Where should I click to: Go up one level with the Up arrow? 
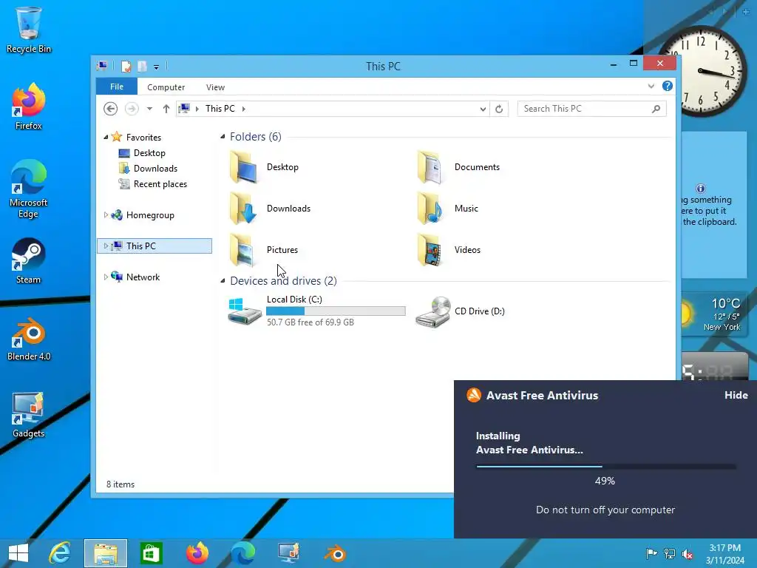pos(166,109)
